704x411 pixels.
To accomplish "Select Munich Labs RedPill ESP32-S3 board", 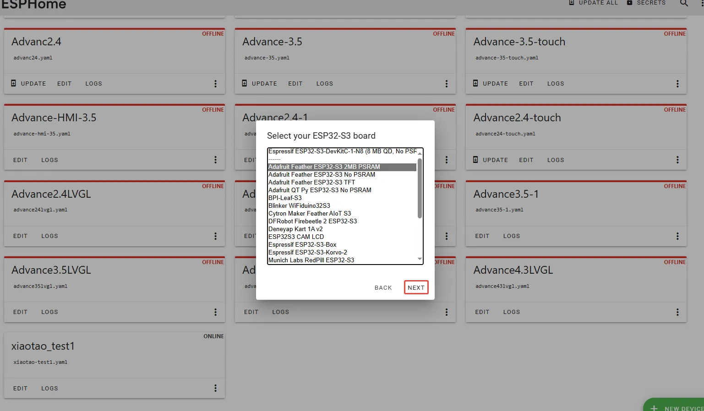I will coord(342,260).
